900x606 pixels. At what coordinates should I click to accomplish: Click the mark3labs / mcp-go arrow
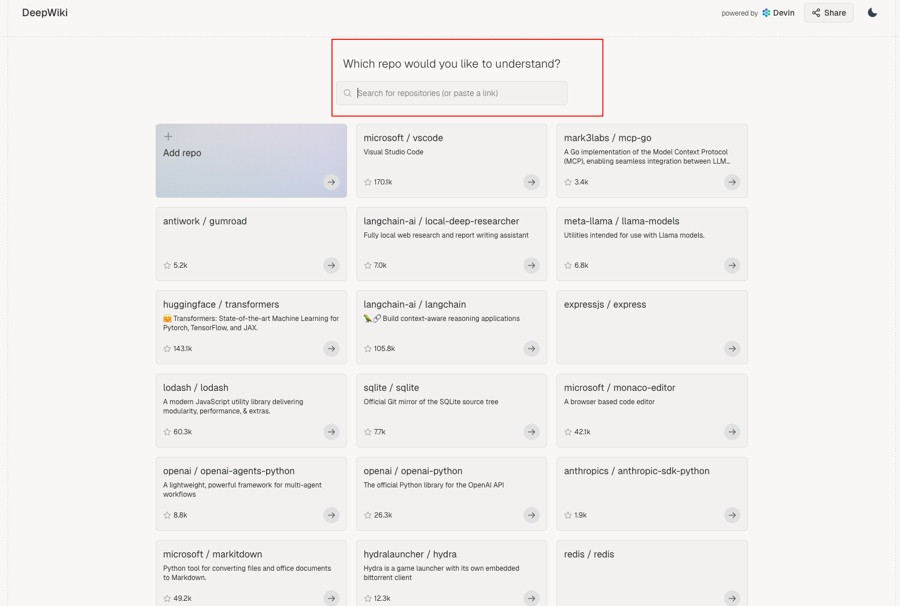click(732, 182)
